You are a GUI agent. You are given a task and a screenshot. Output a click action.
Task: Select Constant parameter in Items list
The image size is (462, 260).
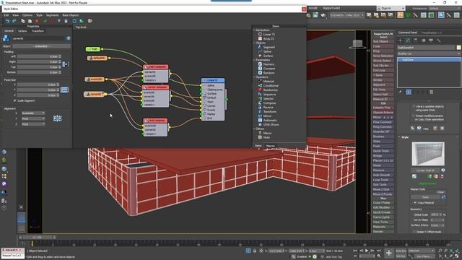coord(266,69)
